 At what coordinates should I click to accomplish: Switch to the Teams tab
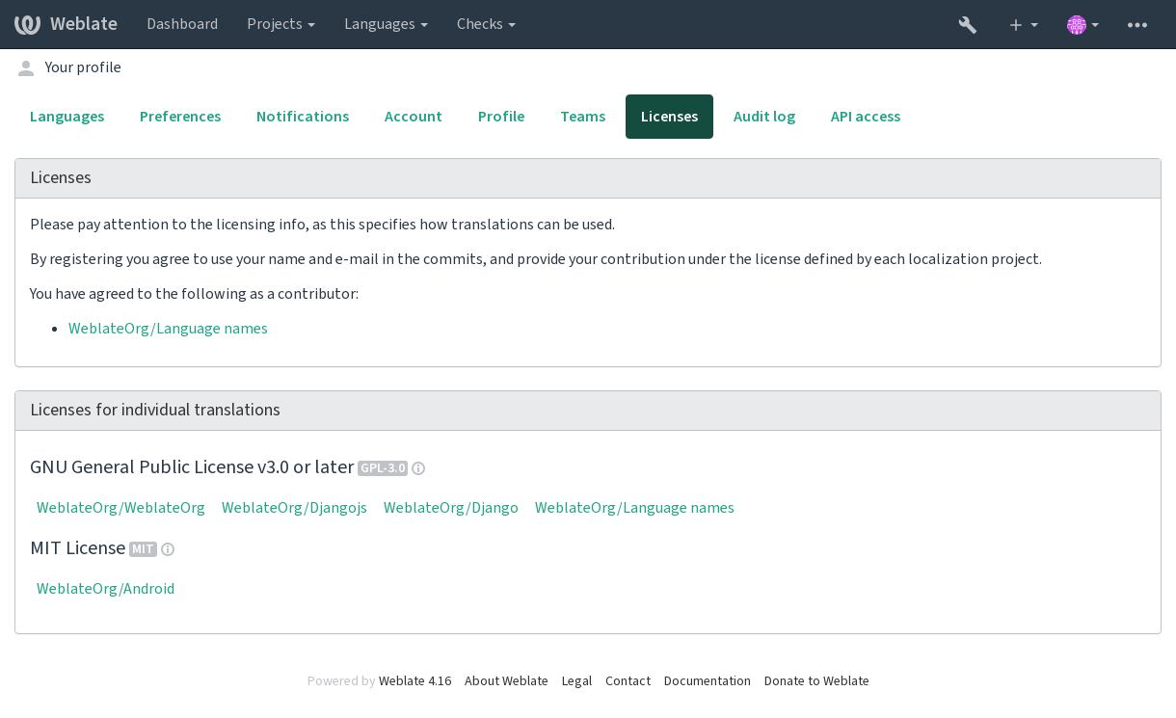[583, 117]
